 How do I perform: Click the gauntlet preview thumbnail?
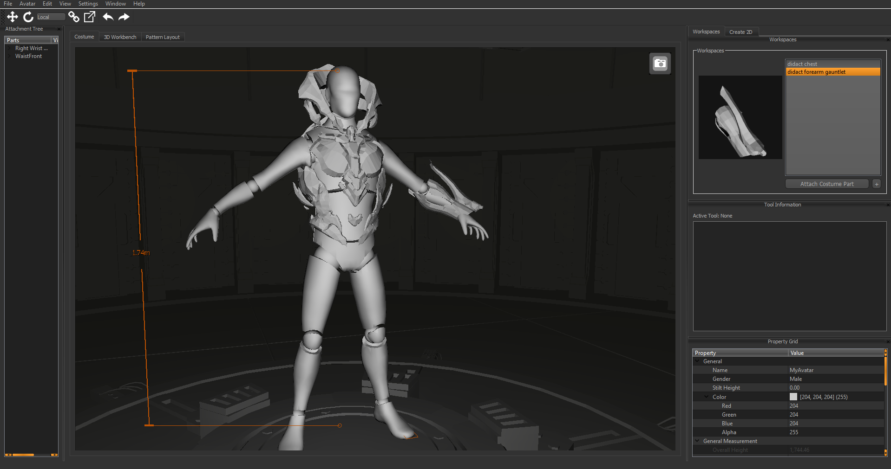tap(740, 117)
